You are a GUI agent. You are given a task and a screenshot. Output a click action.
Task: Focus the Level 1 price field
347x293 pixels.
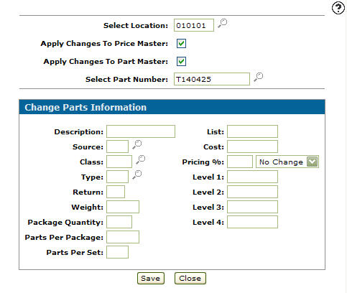click(x=252, y=177)
